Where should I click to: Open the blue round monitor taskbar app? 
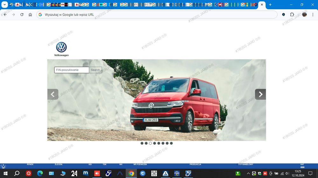click(142, 173)
